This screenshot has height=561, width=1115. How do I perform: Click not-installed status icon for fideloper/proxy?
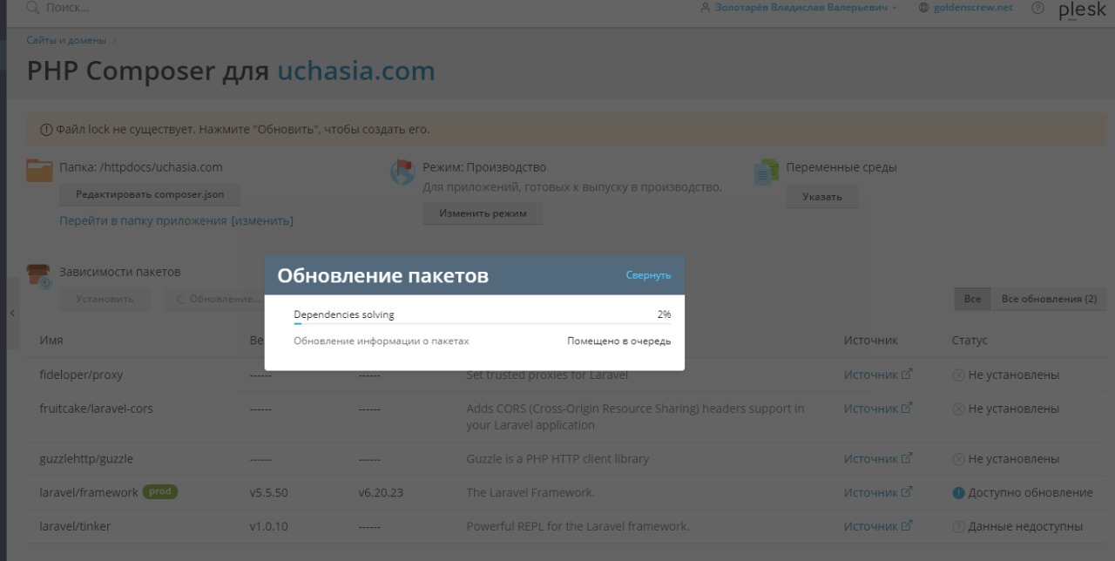[958, 375]
